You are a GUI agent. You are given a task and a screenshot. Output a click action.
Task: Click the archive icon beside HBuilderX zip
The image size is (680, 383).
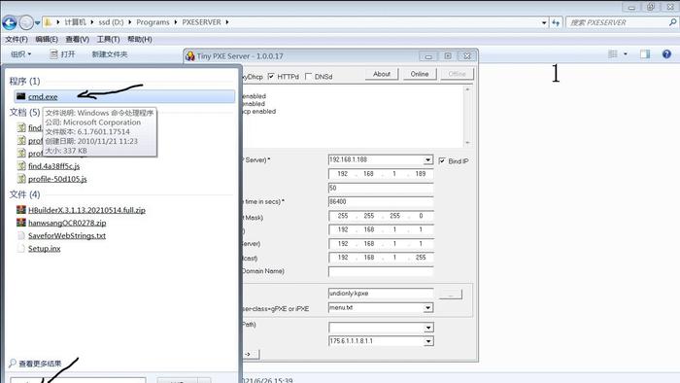point(20,210)
